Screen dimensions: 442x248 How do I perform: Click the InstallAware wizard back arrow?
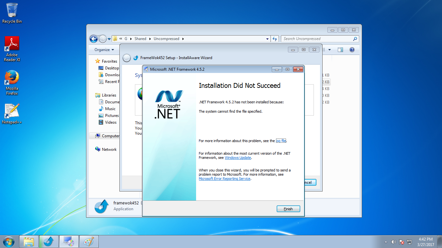point(127,58)
